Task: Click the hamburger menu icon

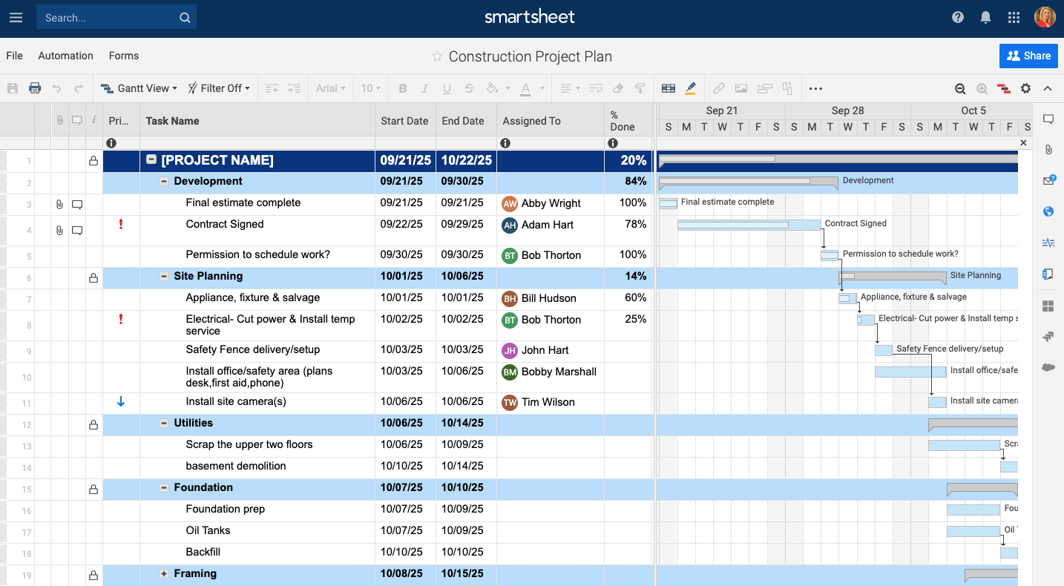Action: (x=16, y=18)
